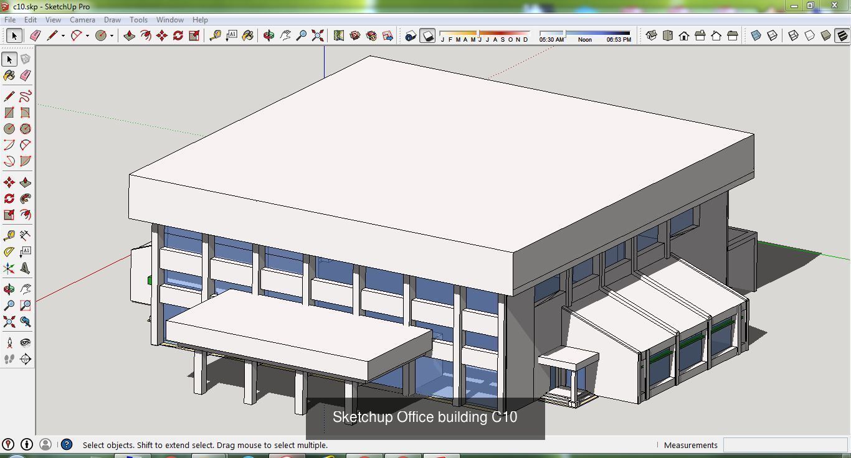
Task: Activate the Pie arc tool
Action: (26, 161)
